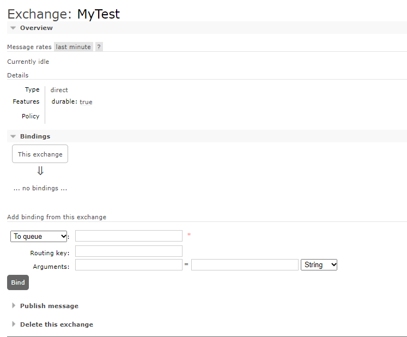The image size is (407, 337).
Task: Click the no bindings placeholder text
Action: [x=40, y=189]
